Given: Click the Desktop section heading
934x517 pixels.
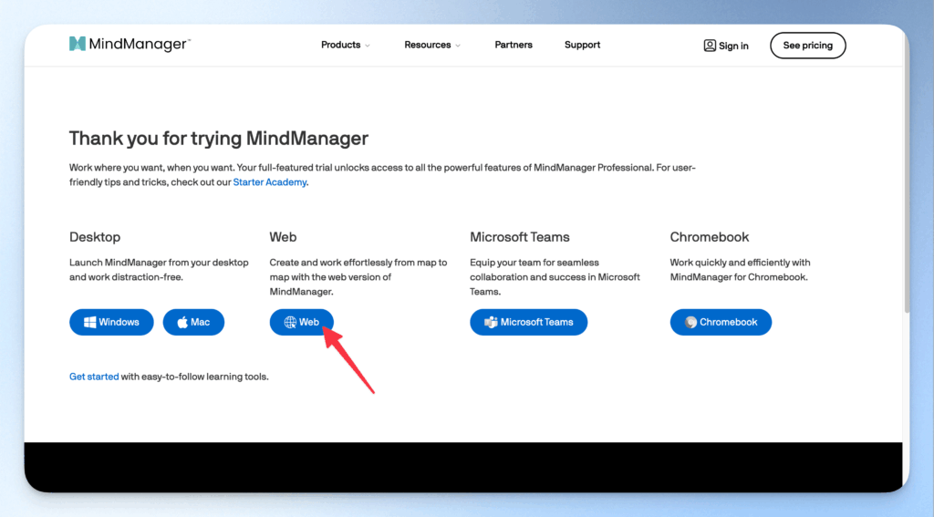Looking at the screenshot, I should [x=95, y=237].
